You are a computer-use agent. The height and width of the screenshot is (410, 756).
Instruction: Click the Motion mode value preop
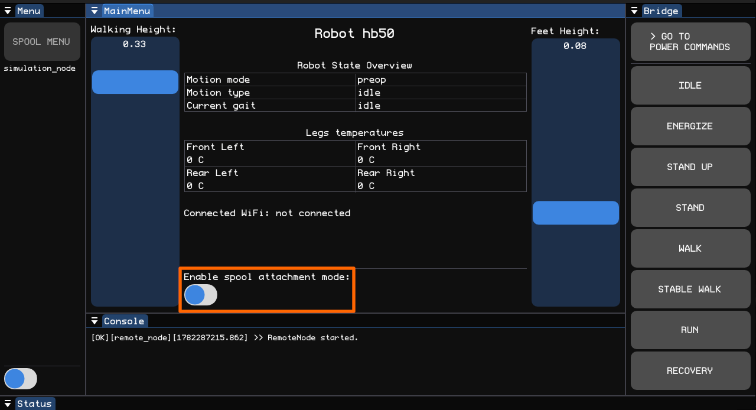(372, 80)
